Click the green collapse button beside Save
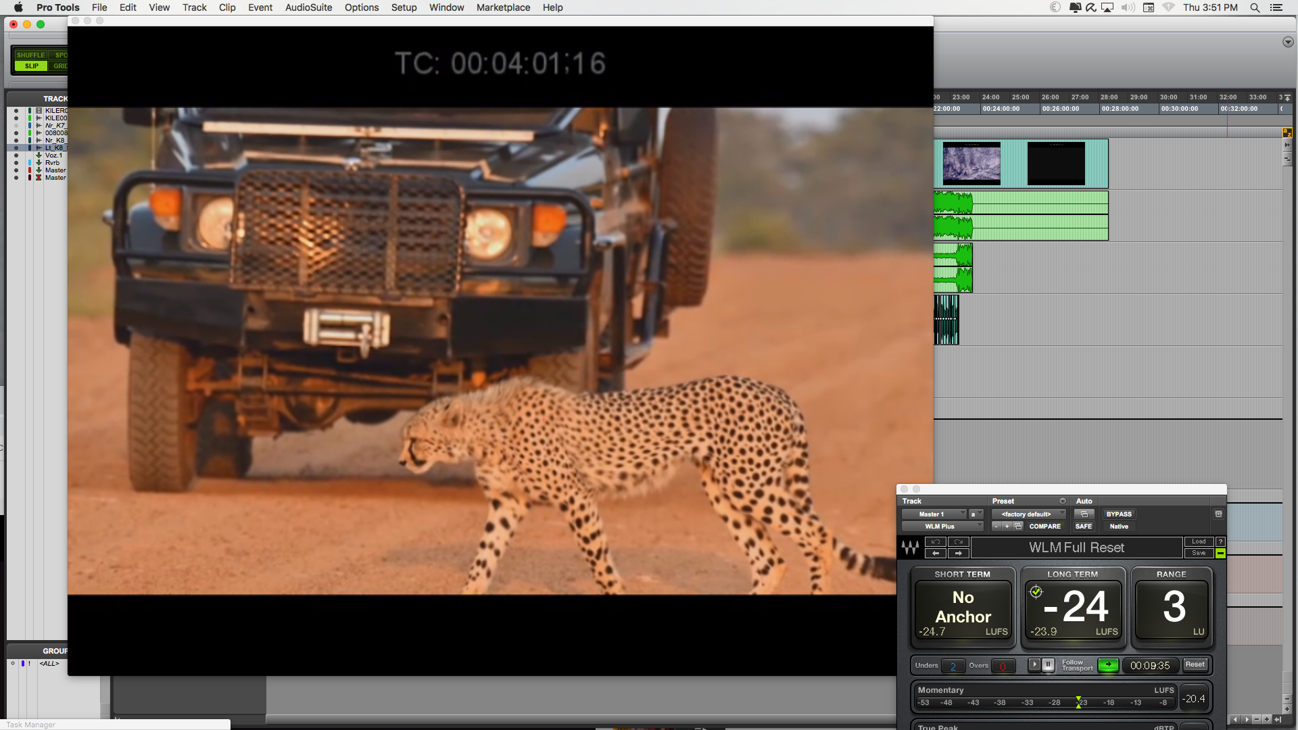1298x730 pixels. pyautogui.click(x=1220, y=553)
